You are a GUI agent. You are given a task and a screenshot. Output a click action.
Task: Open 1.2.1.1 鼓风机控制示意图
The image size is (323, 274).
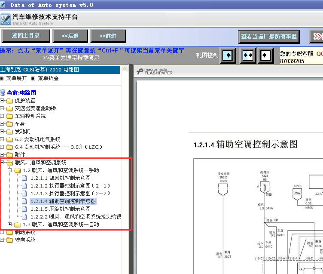[61, 178]
